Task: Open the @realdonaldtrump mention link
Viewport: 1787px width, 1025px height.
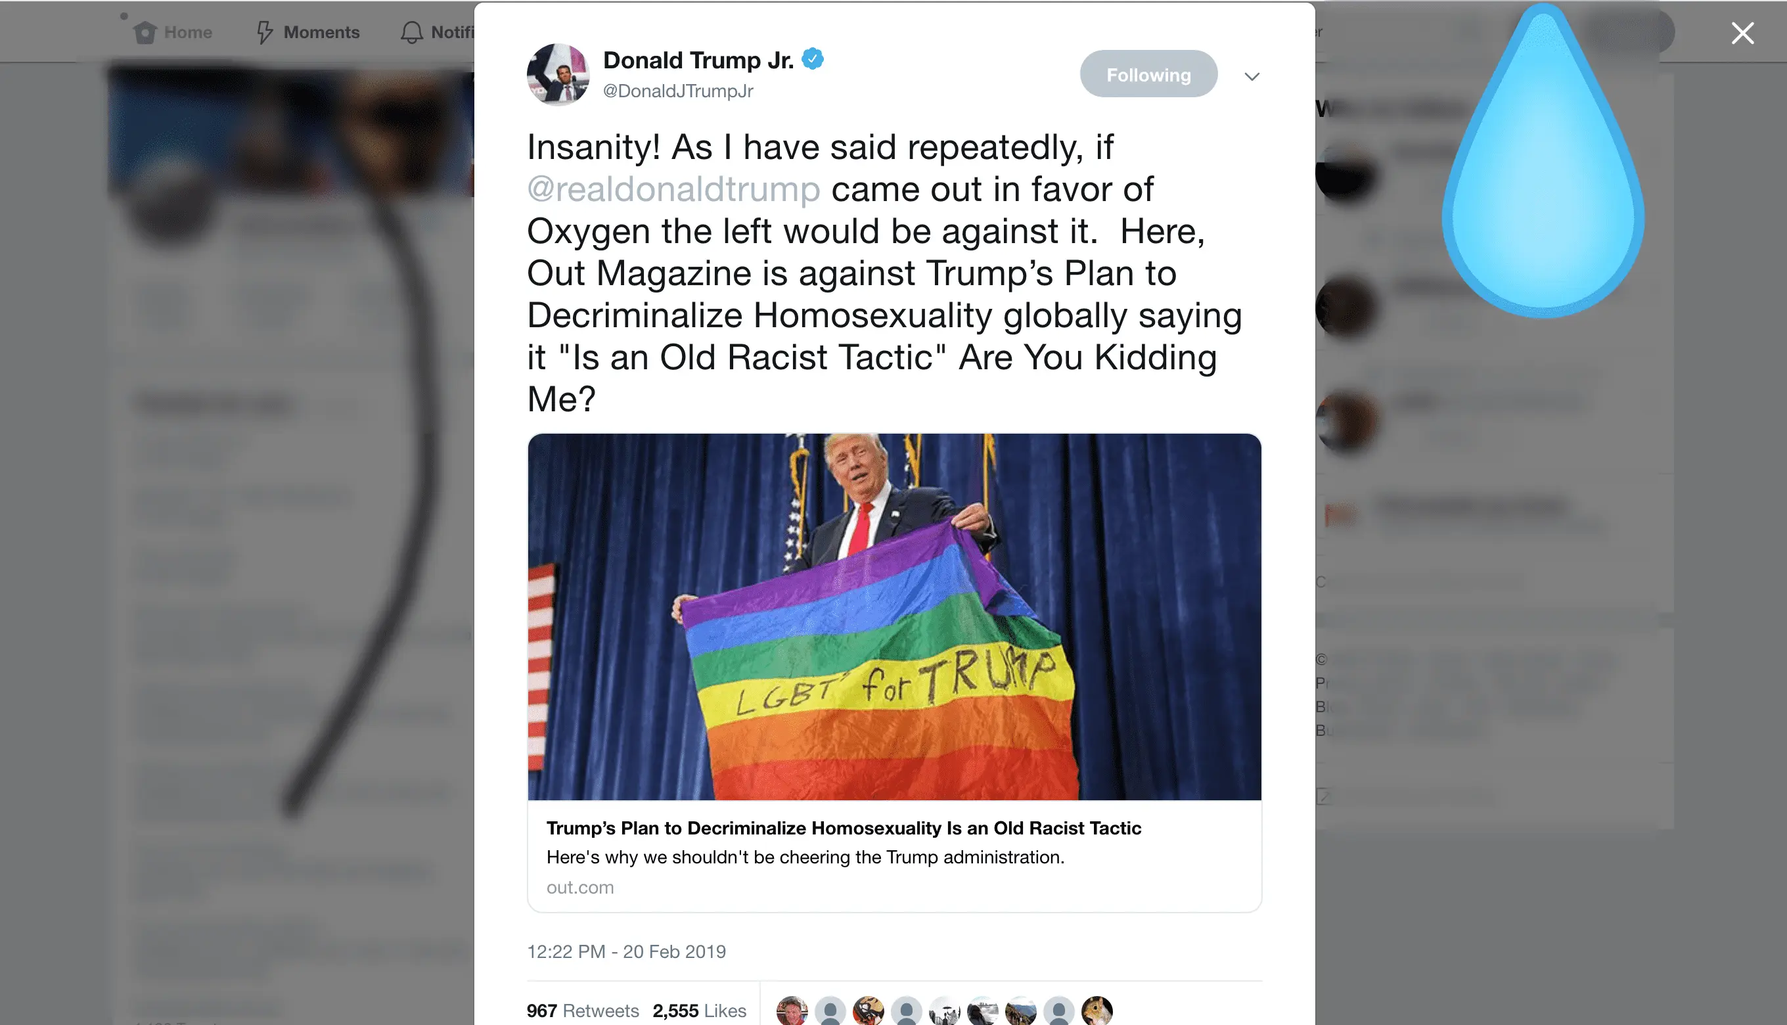Action: tap(673, 189)
